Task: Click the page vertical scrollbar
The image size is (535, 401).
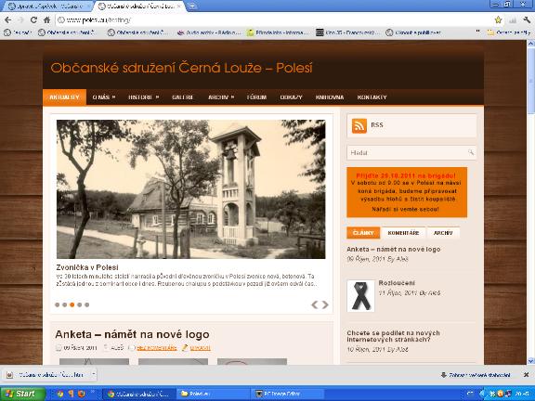Action: click(x=531, y=202)
